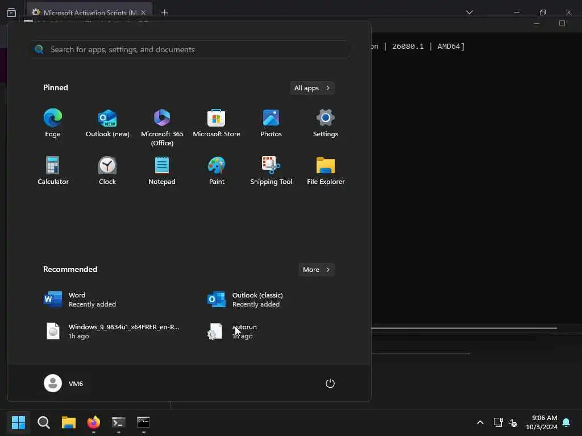This screenshot has height=436, width=582.
Task: Open File Explorer from the taskbar
Action: click(69, 422)
